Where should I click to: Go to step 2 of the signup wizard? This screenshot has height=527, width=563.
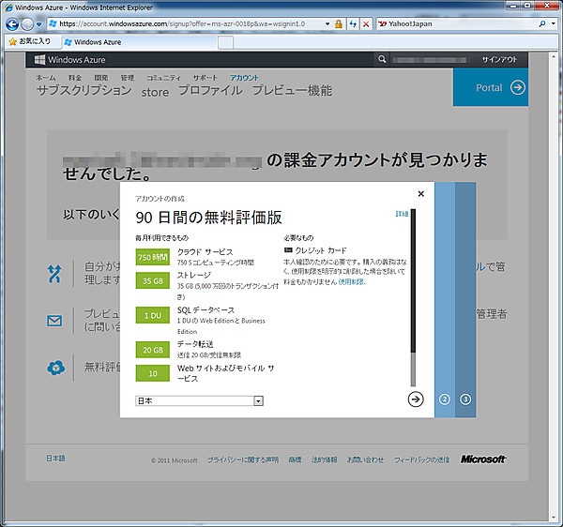444,399
